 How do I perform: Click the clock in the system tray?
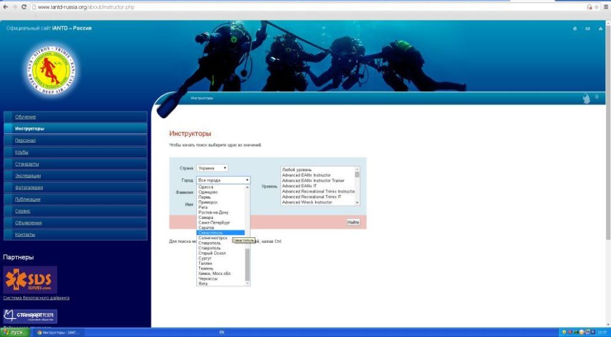point(602,332)
